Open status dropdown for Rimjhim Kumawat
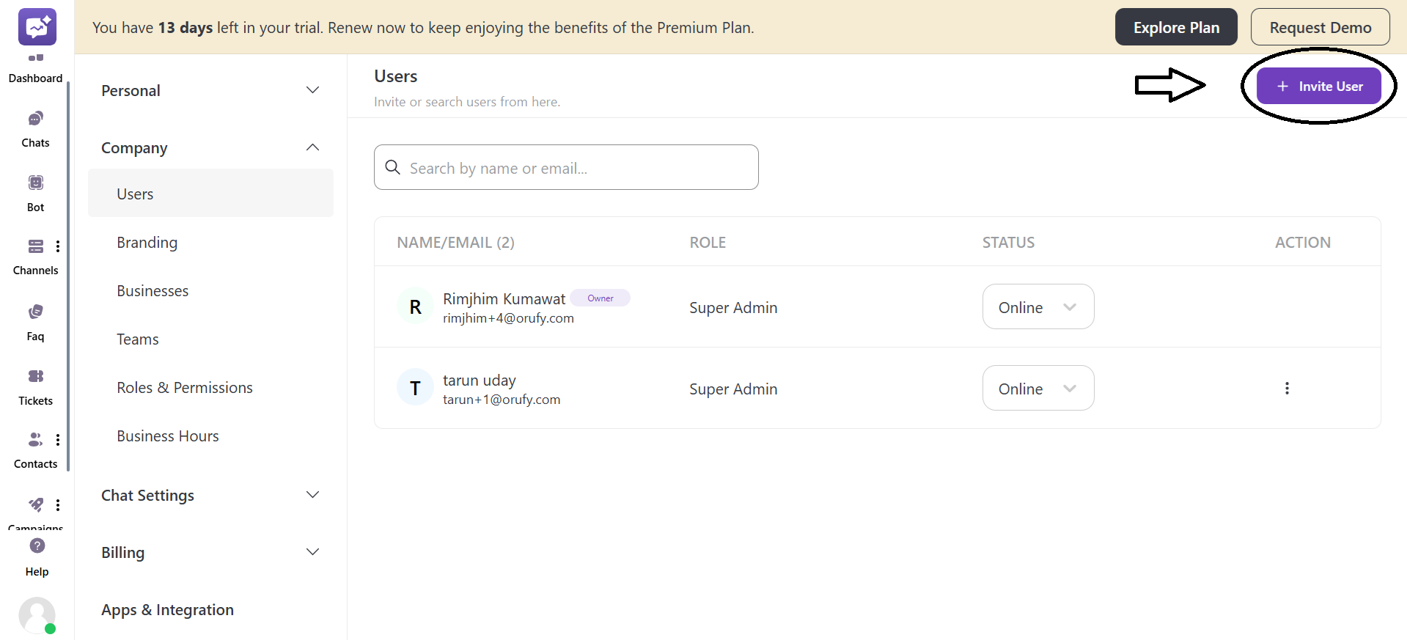Screen dimensions: 1407x643 coord(1037,307)
